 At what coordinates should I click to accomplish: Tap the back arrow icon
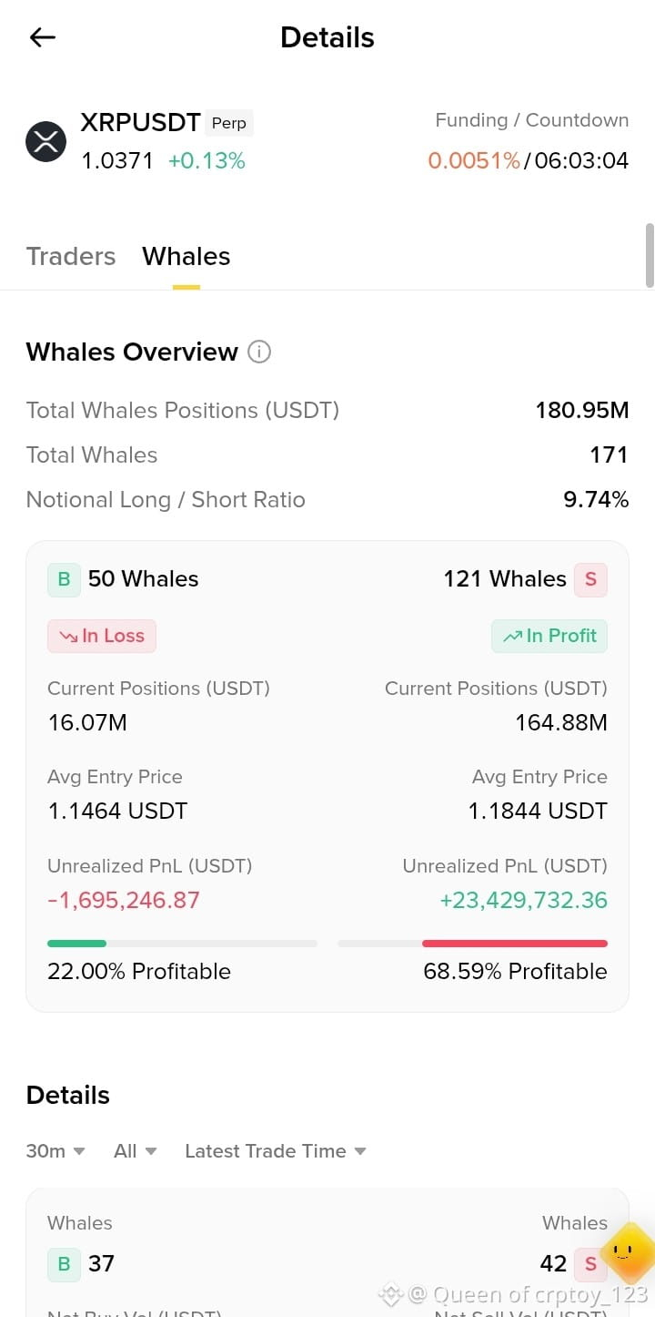(43, 37)
